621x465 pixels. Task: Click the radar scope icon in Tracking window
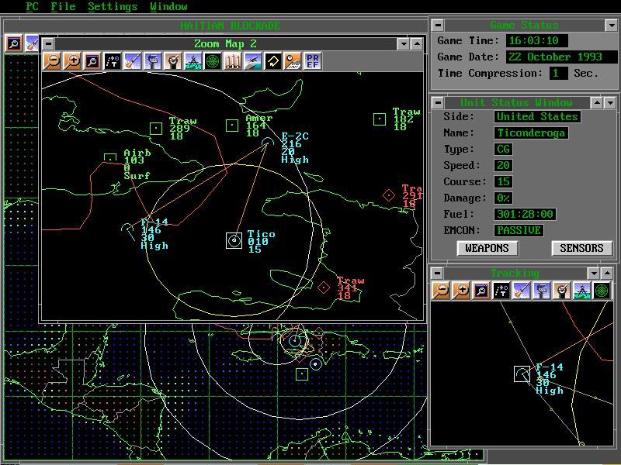click(x=602, y=291)
